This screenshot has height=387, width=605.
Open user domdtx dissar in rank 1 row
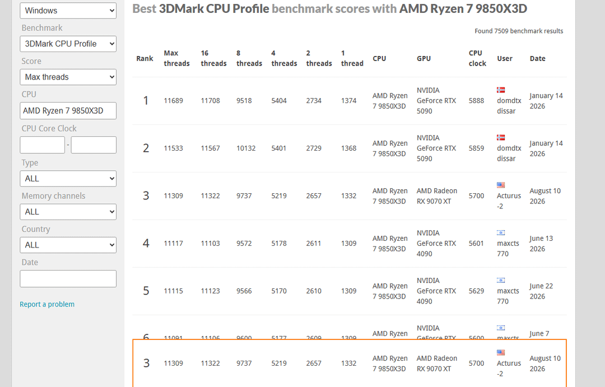(509, 106)
